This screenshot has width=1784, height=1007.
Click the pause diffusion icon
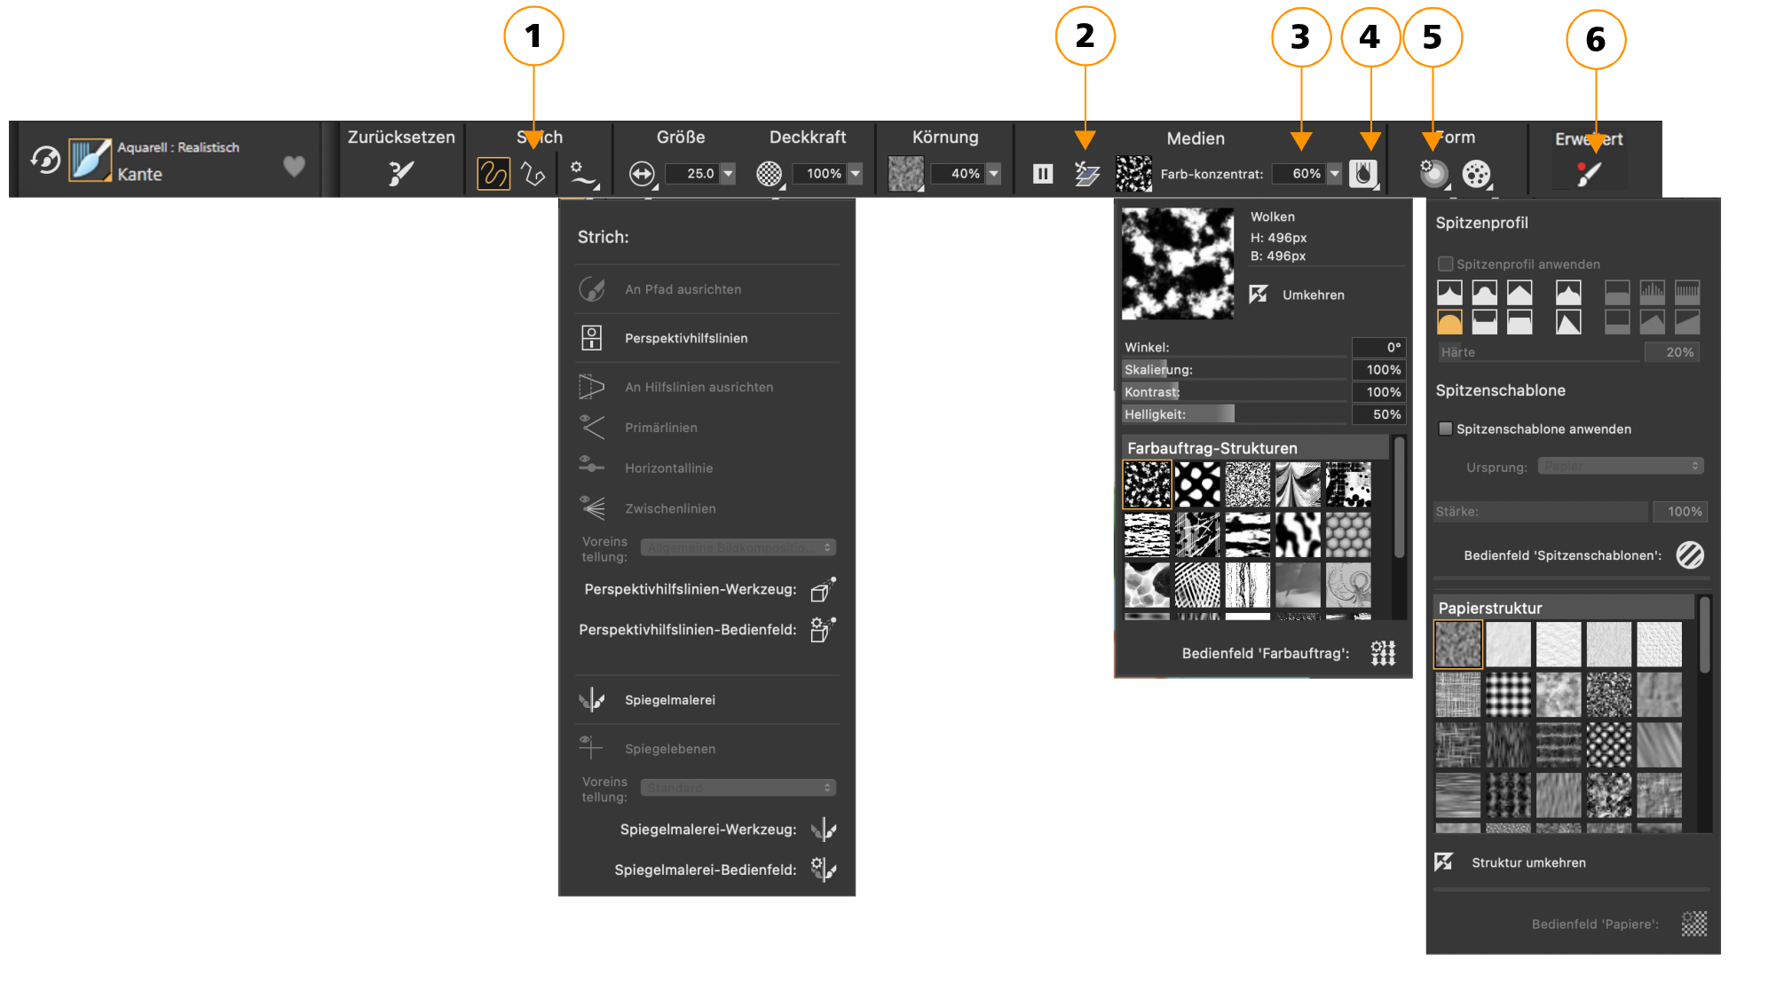[x=1043, y=174]
